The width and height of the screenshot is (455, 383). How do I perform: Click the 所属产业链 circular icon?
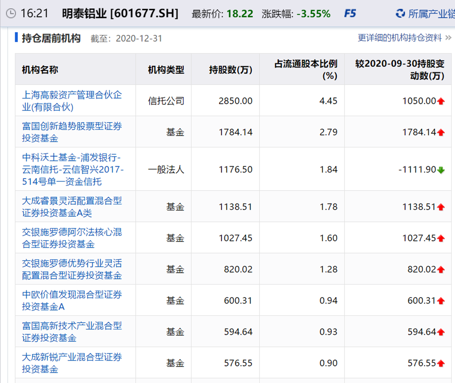click(400, 13)
